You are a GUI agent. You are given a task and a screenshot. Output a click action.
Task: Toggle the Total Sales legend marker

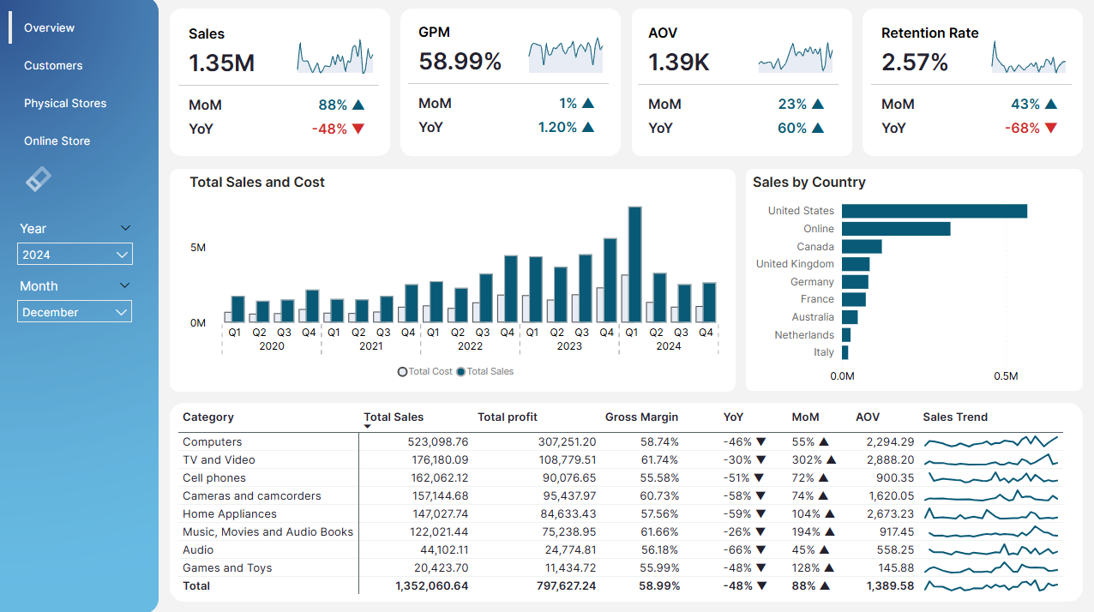tap(460, 372)
